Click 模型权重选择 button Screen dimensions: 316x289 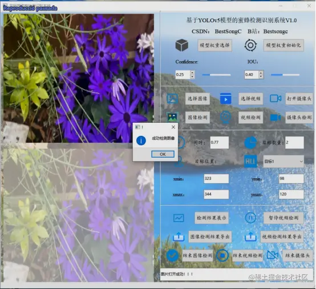point(214,45)
